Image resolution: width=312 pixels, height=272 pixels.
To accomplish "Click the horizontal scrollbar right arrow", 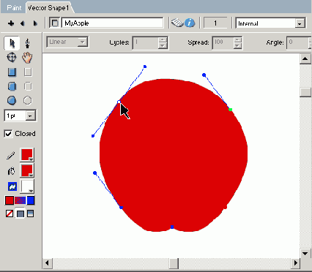I will click(x=296, y=263).
